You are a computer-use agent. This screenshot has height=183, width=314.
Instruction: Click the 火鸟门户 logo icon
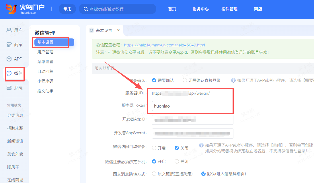(11, 9)
